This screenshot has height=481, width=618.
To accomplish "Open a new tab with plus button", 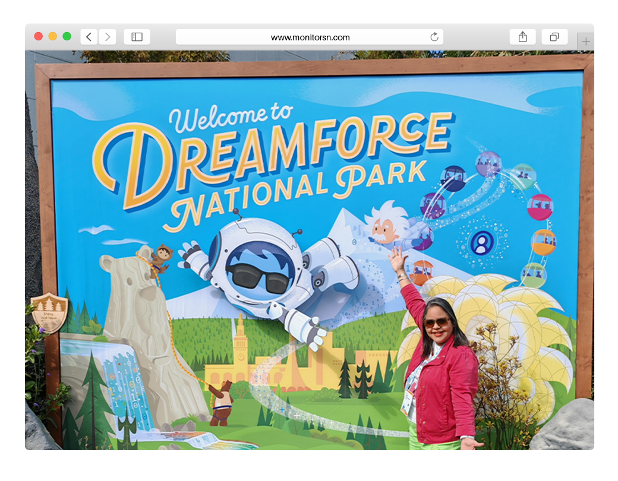I will tap(585, 42).
